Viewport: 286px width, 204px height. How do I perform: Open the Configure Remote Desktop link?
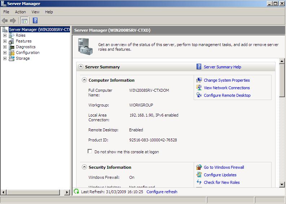tap(227, 95)
